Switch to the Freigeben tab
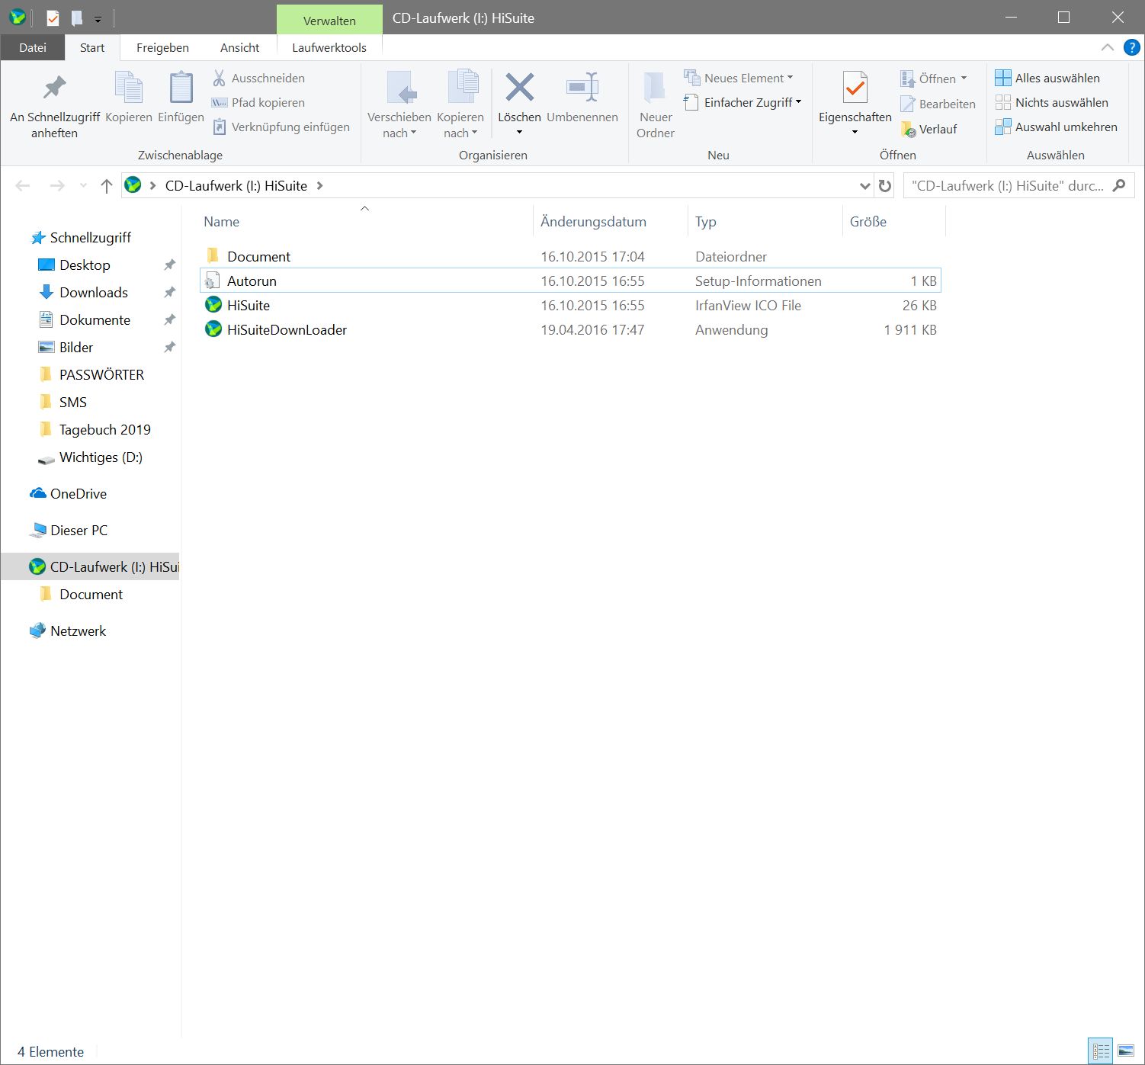The height and width of the screenshot is (1065, 1145). coord(162,47)
